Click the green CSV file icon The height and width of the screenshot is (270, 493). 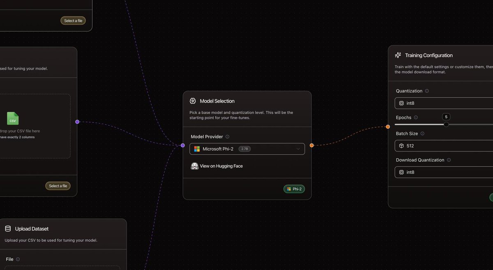pyautogui.click(x=13, y=118)
